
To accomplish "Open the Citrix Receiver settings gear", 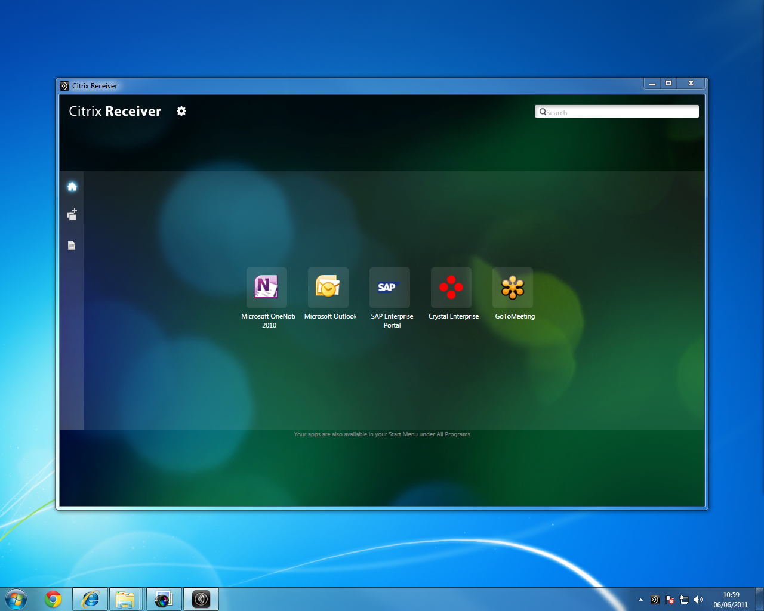I will click(x=181, y=111).
